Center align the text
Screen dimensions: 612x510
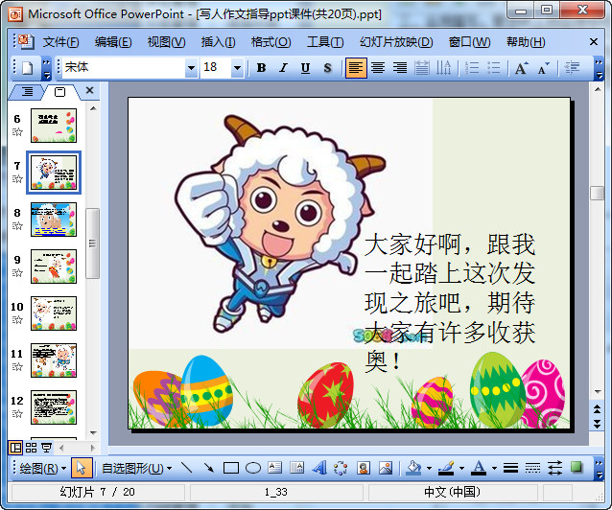click(378, 68)
